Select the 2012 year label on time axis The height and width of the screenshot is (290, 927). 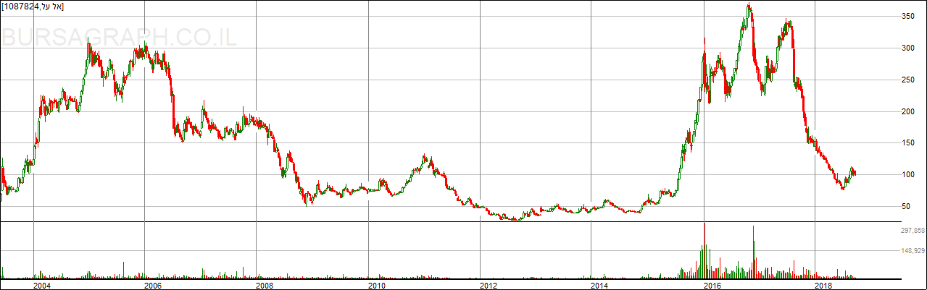[488, 285]
